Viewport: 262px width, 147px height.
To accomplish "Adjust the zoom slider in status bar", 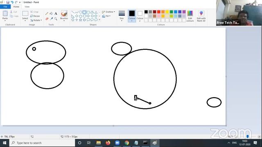I will pos(248,136).
